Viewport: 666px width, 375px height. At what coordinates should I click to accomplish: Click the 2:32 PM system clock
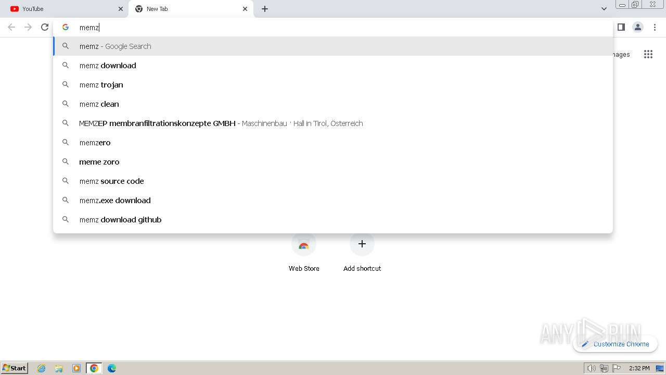639,368
